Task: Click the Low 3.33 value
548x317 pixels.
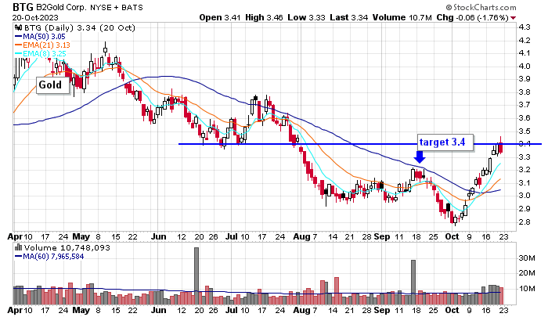Action: (x=306, y=17)
